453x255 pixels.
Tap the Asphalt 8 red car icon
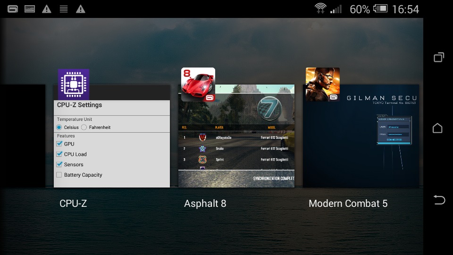(198, 85)
